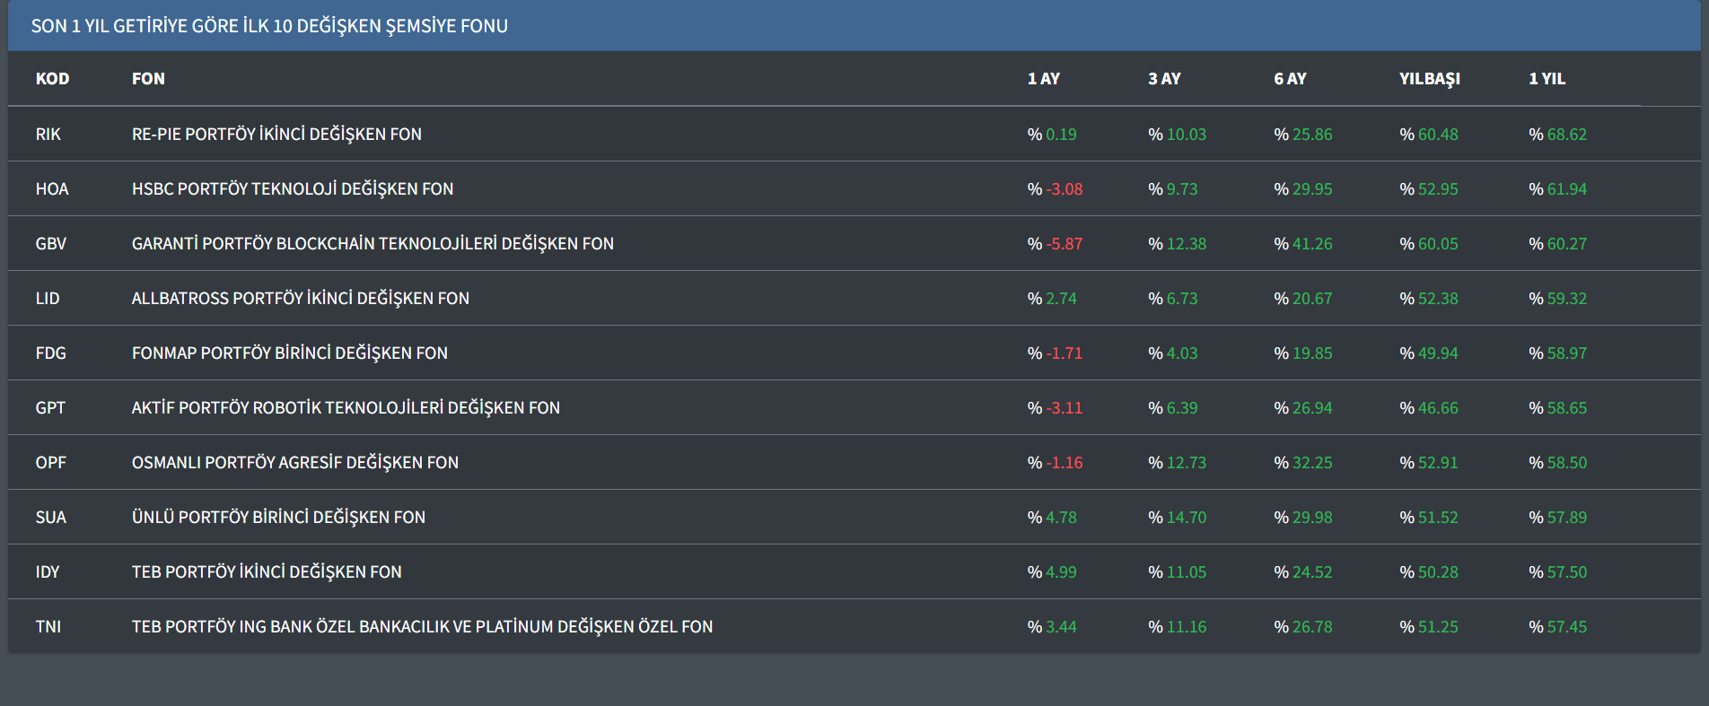This screenshot has height=706, width=1709.
Task: Click the 1 YIL column header
Action: coord(1547,79)
